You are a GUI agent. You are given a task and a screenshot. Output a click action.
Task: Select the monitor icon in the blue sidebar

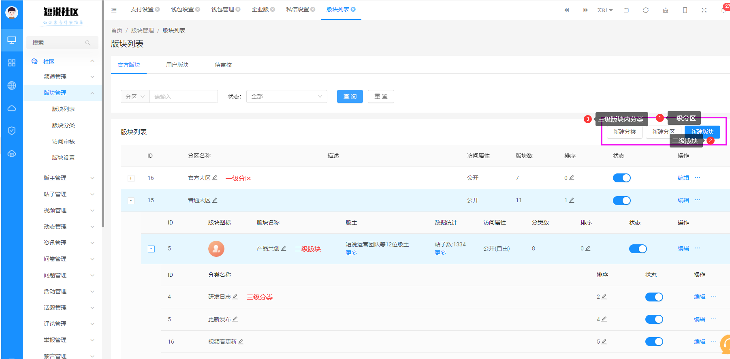[x=12, y=40]
